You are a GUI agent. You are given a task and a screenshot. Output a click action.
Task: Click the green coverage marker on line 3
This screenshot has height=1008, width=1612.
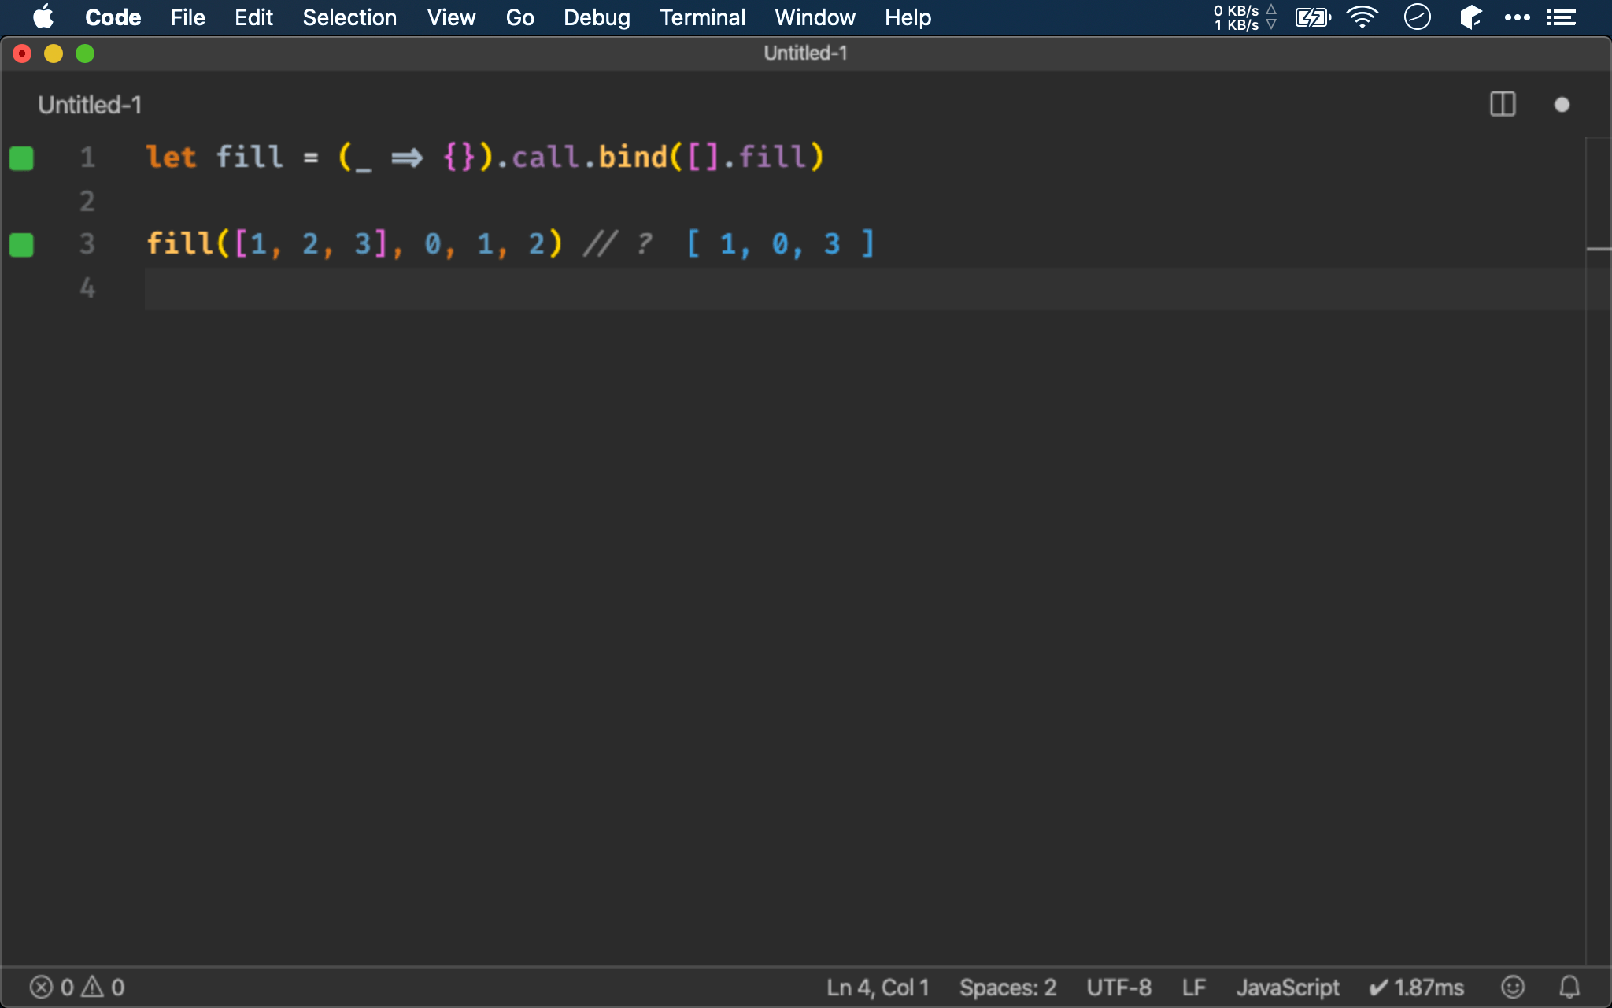pyautogui.click(x=21, y=245)
